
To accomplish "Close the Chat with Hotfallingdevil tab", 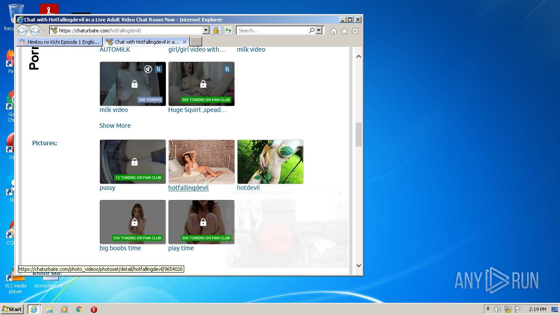I will point(185,42).
